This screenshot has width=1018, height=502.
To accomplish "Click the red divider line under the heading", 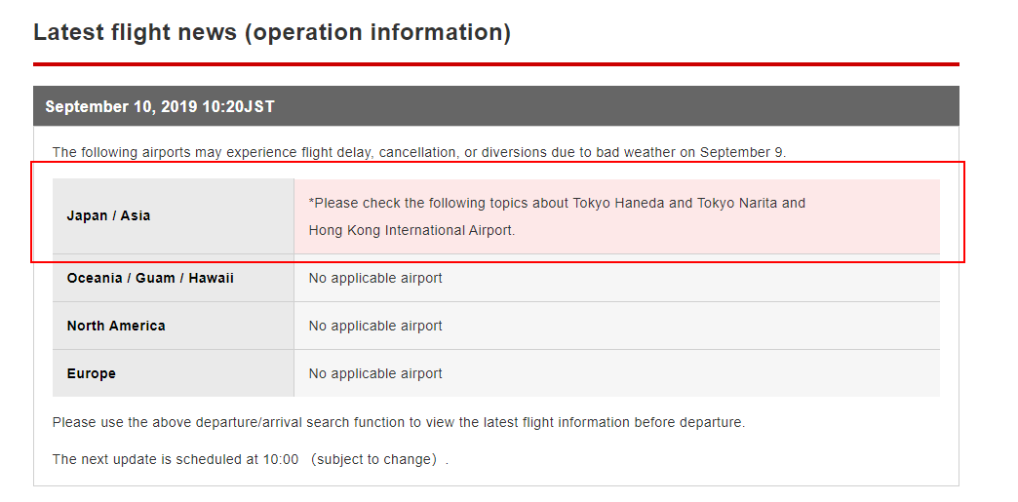I will (496, 64).
